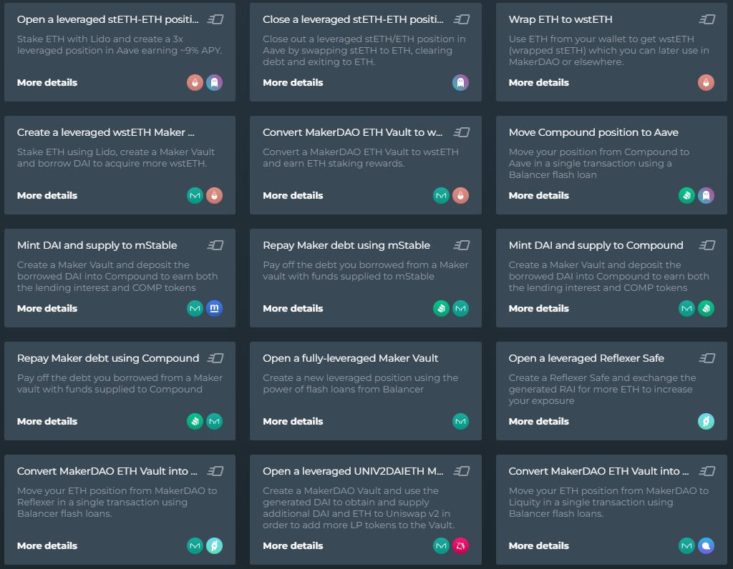Select 'Mint DAI and supply to Compound' title
The width and height of the screenshot is (733, 569).
(x=596, y=245)
